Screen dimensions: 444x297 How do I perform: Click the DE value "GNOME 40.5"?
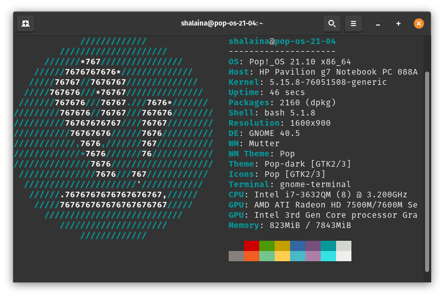pyautogui.click(x=274, y=133)
